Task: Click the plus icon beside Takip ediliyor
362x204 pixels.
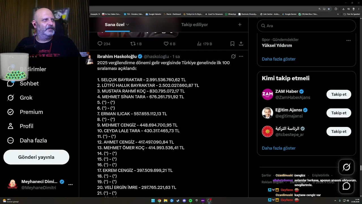Action: pyautogui.click(x=240, y=25)
